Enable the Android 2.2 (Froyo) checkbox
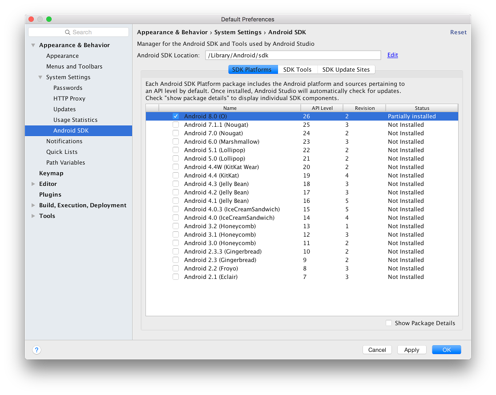496x395 pixels. pos(176,268)
